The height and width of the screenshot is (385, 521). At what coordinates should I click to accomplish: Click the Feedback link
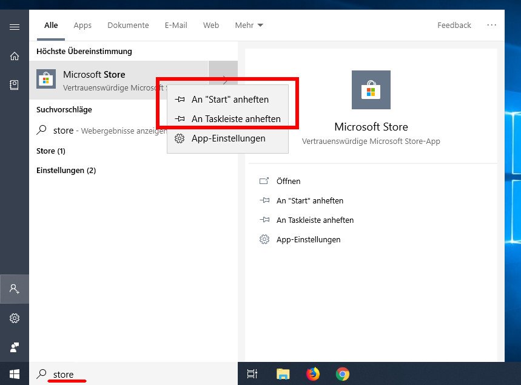pos(454,25)
